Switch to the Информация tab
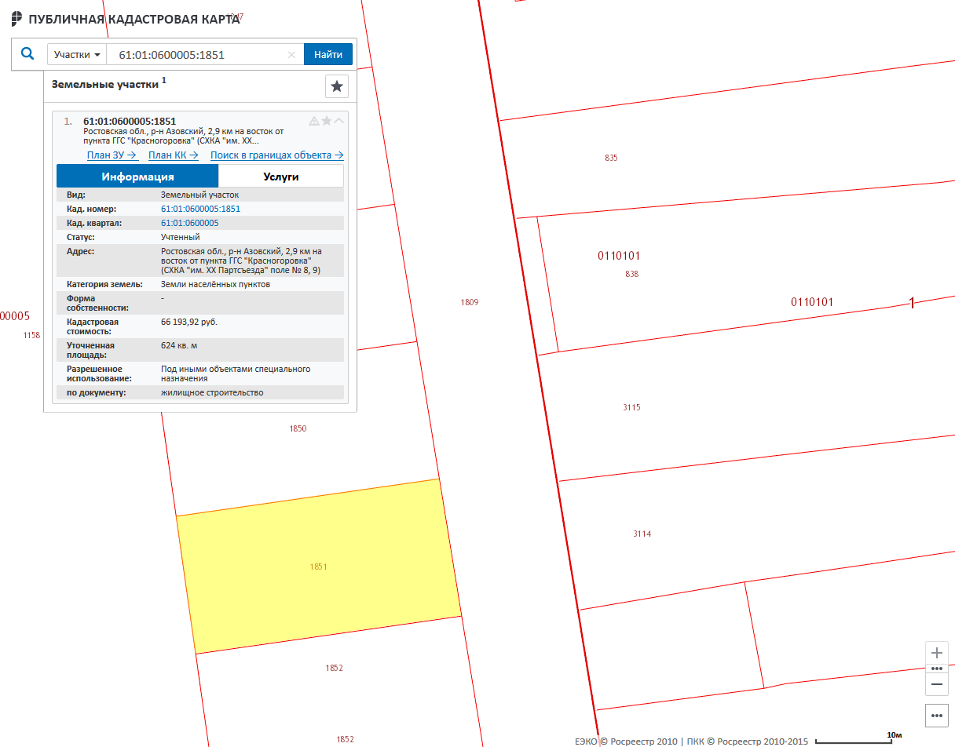955x747 pixels. (137, 176)
